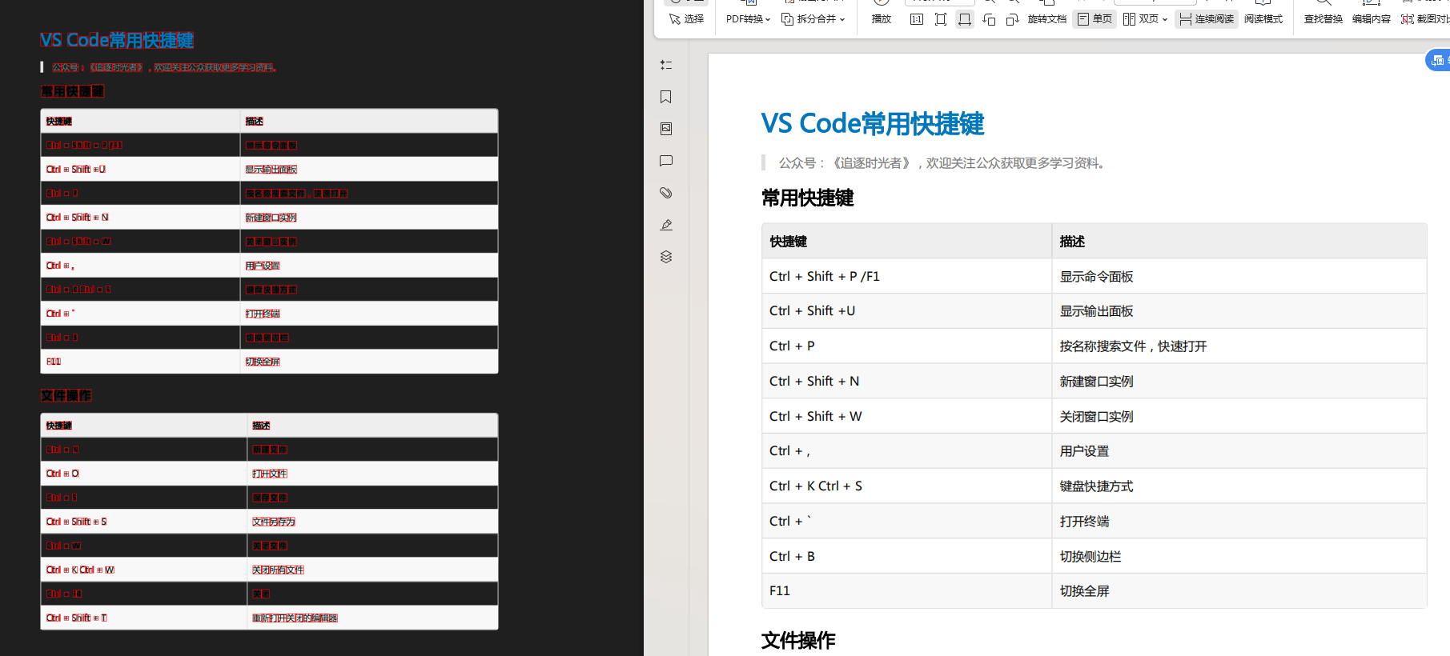
Task: Toggle 单页 single page view
Action: pyautogui.click(x=1095, y=19)
